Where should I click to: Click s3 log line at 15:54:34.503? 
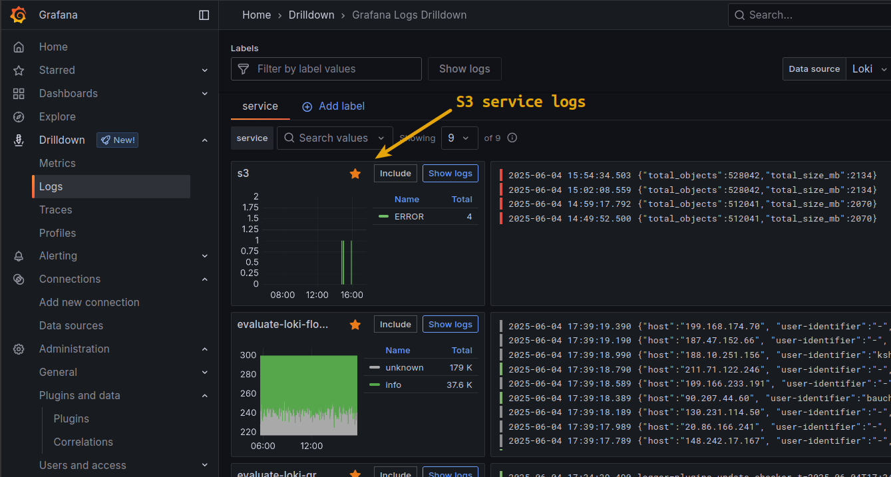(693, 176)
